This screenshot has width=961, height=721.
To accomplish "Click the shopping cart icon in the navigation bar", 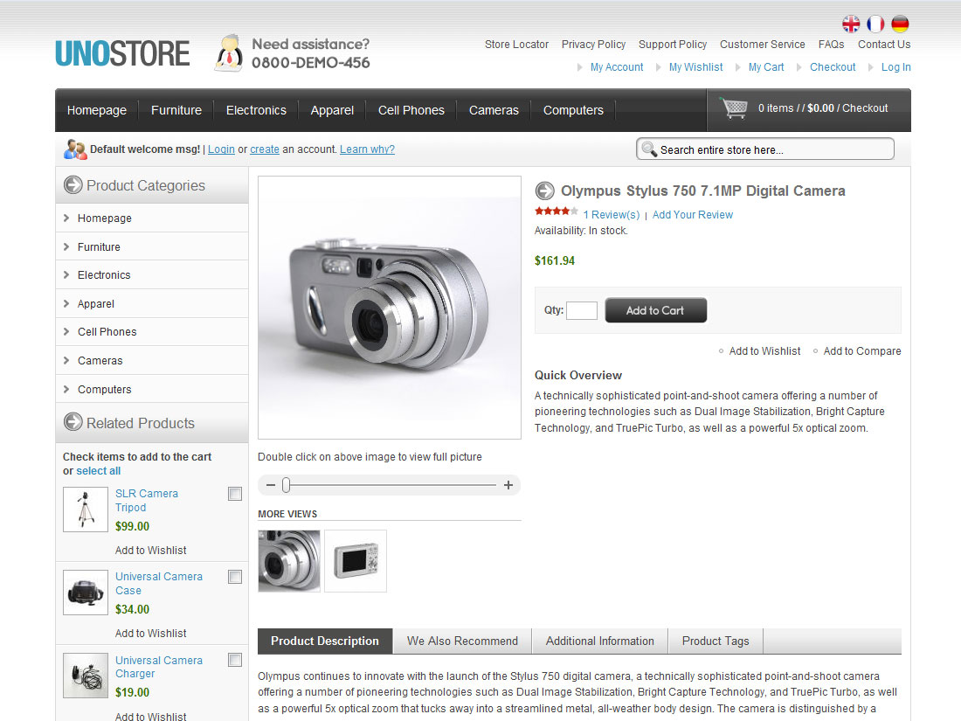I will pos(734,108).
